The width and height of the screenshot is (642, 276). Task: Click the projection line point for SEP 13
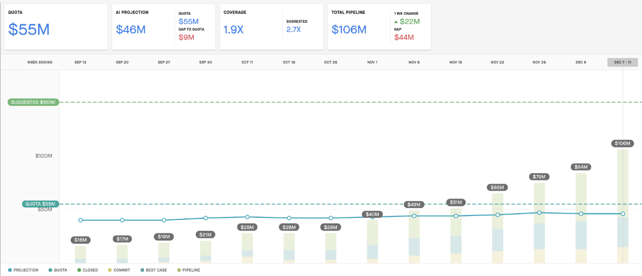click(80, 220)
